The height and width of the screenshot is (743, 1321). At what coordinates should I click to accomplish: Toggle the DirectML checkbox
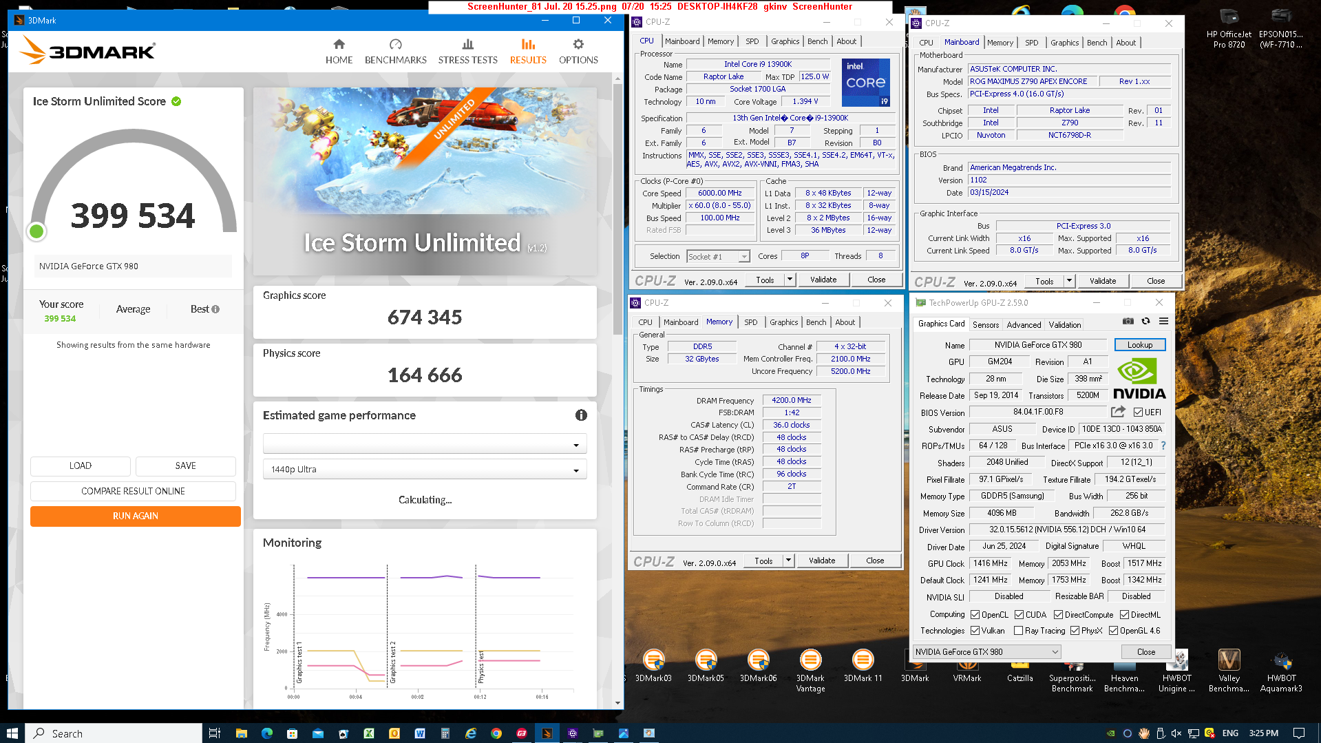(x=1124, y=614)
